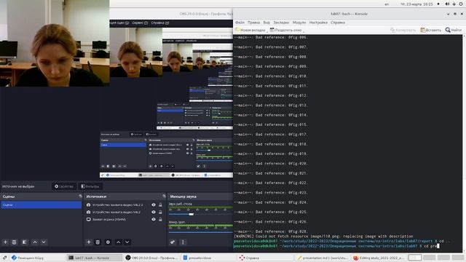Move source up in Sources panel
The width and height of the screenshot is (466, 262).
click(x=118, y=242)
